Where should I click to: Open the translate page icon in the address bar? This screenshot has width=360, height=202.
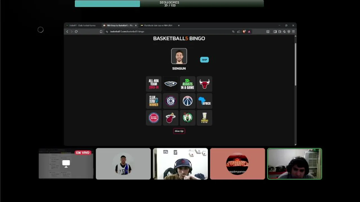233,32
